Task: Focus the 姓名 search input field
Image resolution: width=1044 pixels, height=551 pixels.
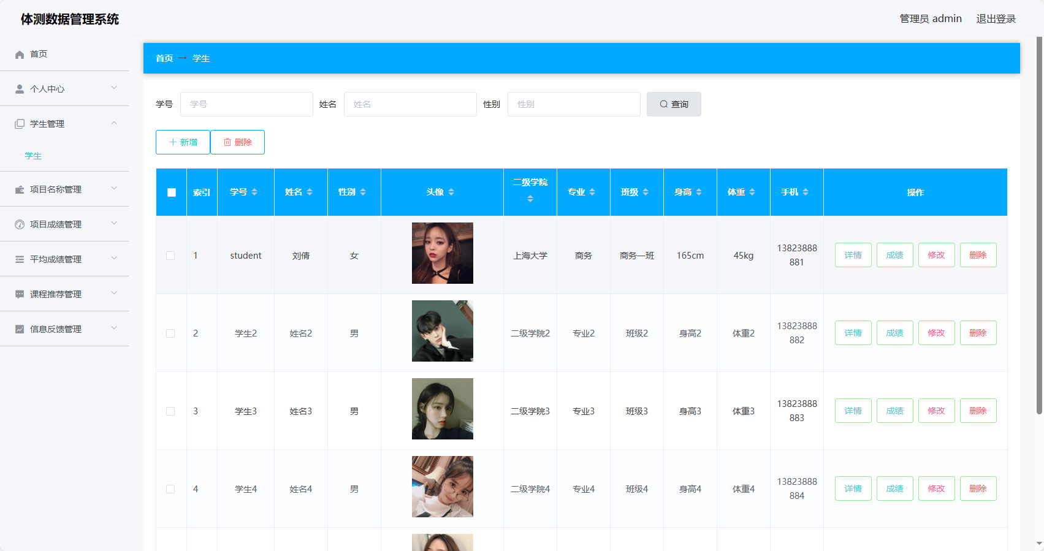Action: (x=410, y=104)
